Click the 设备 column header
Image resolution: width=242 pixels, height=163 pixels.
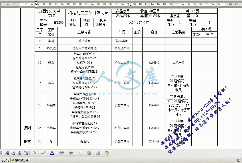coord(154,32)
